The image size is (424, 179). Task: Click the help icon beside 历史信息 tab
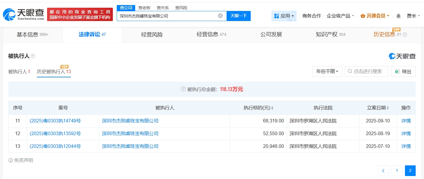tap(405, 35)
